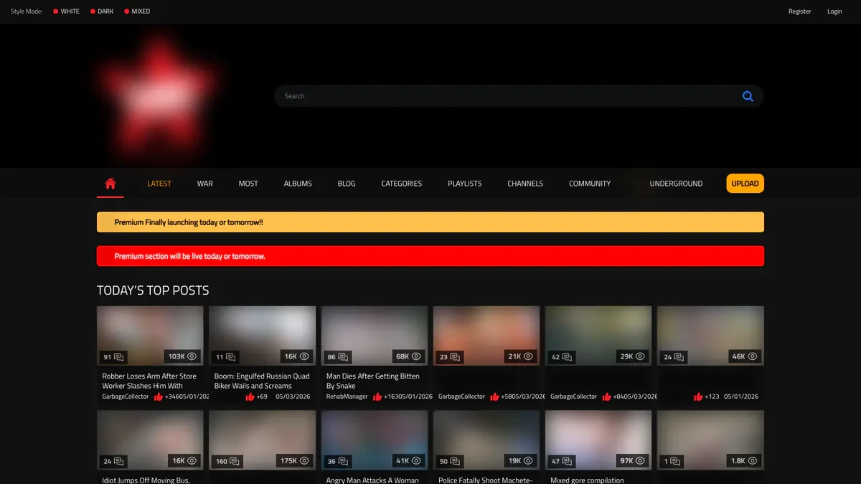861x484 pixels.
Task: Click the eye icon beside 21K views
Action: tap(528, 356)
